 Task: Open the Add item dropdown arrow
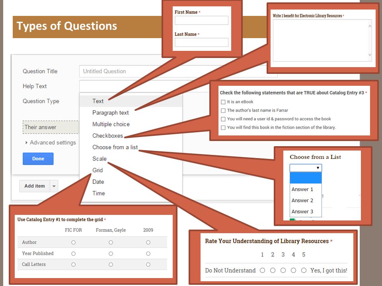(x=54, y=186)
